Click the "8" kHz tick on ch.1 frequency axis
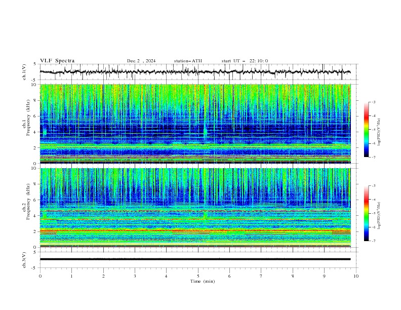401x310 pixels. (36, 100)
